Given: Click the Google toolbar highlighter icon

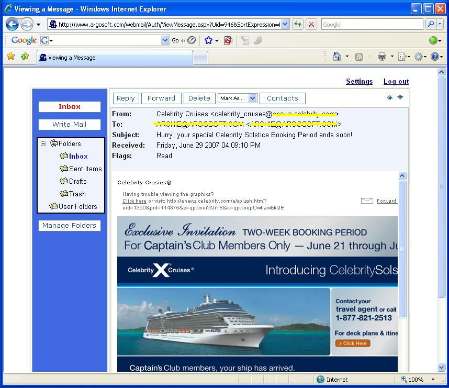Looking at the screenshot, I should coord(258,40).
